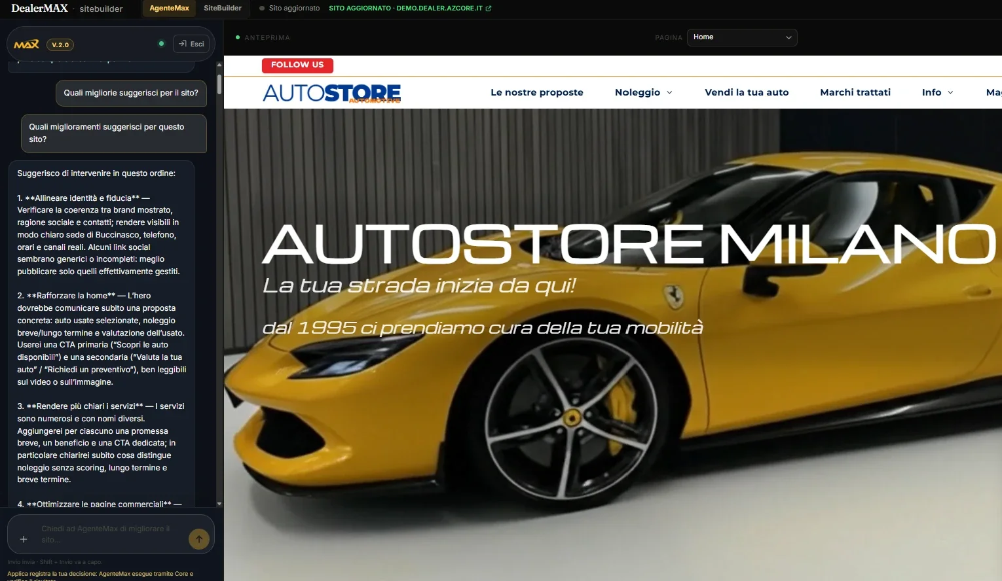
Task: Click the chat scrollbar down arrow
Action: point(219,504)
